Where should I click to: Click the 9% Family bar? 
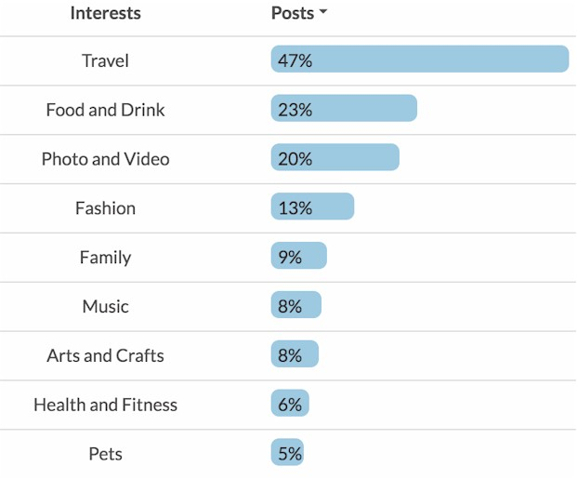point(298,257)
